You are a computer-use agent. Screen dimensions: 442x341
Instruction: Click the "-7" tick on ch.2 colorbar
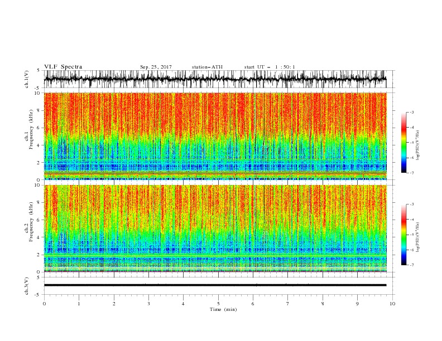411,265
